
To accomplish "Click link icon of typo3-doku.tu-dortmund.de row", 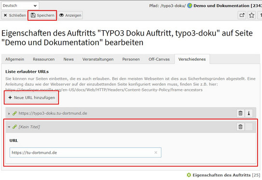I will [x=14, y=113].
